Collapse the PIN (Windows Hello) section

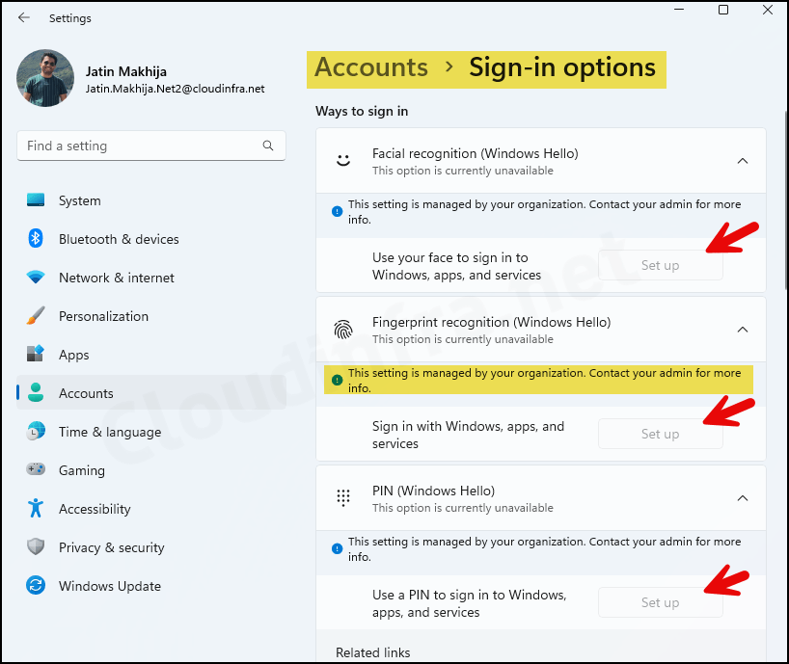click(743, 498)
